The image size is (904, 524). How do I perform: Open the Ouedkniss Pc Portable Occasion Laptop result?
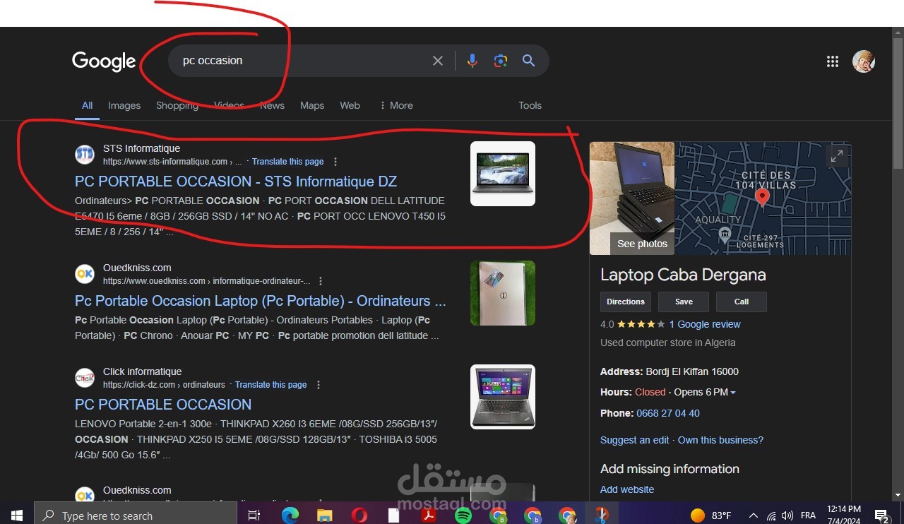pyautogui.click(x=261, y=301)
